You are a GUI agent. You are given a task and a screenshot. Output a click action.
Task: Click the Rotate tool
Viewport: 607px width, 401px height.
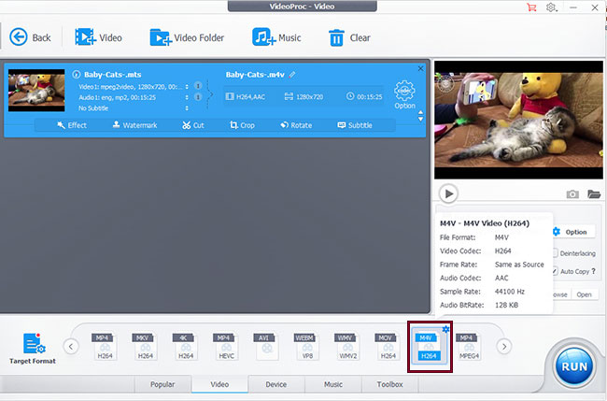[x=295, y=125]
